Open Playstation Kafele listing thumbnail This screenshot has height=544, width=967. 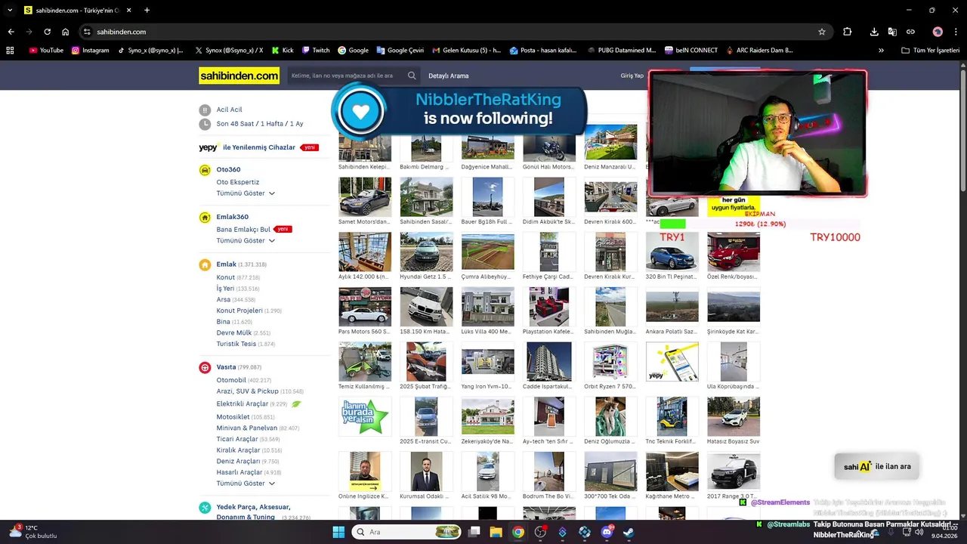[549, 307]
